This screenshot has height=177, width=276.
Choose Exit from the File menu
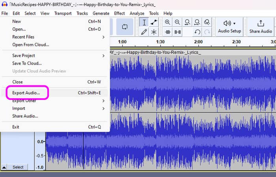point(54,127)
